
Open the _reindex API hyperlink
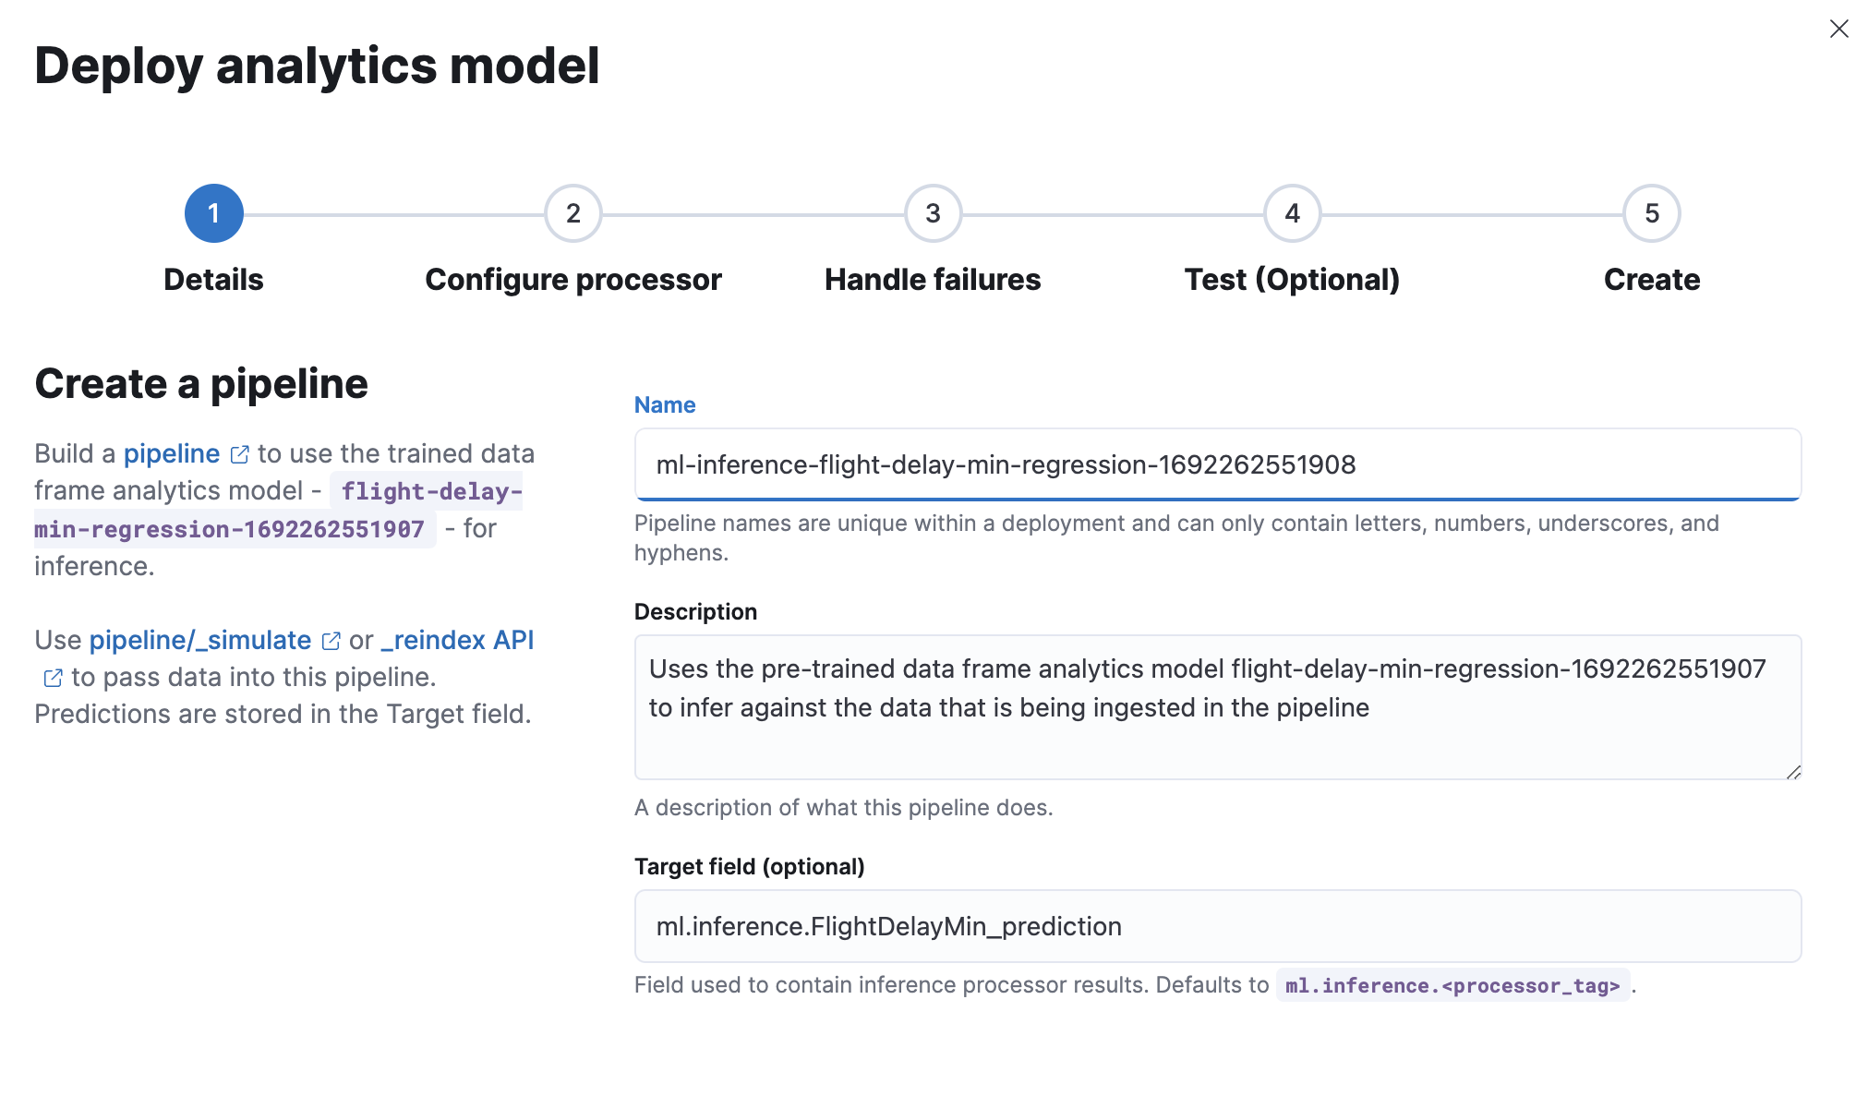point(458,640)
